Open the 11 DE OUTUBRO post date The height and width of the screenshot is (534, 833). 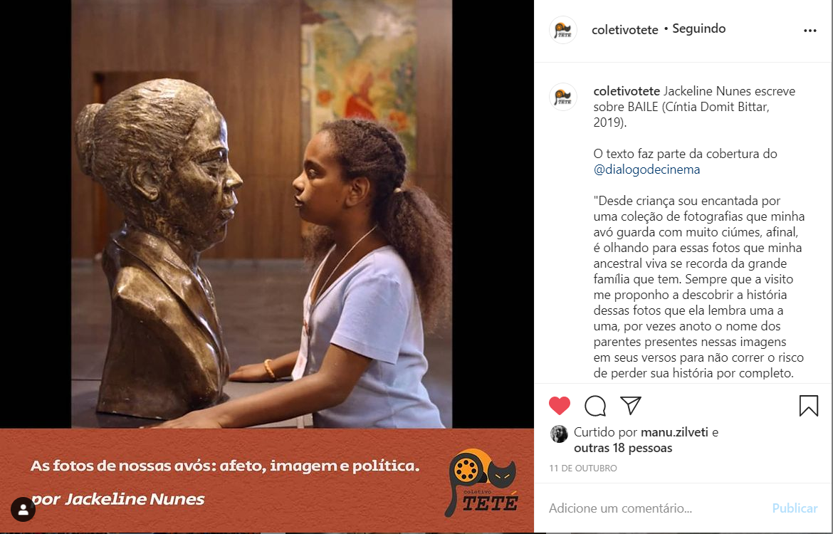tap(583, 468)
